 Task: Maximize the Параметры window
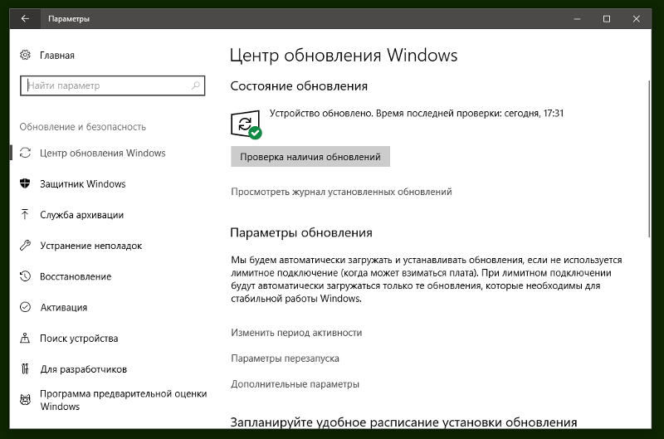(x=607, y=18)
